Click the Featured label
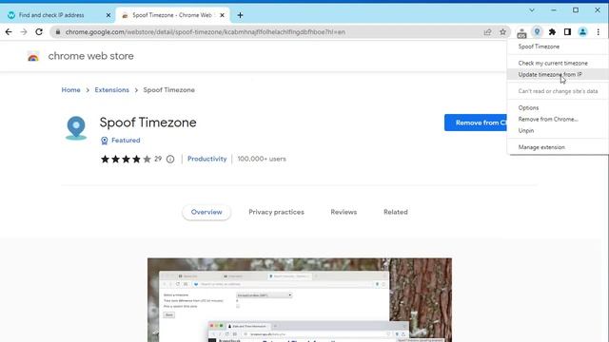This screenshot has width=609, height=342. 126,141
